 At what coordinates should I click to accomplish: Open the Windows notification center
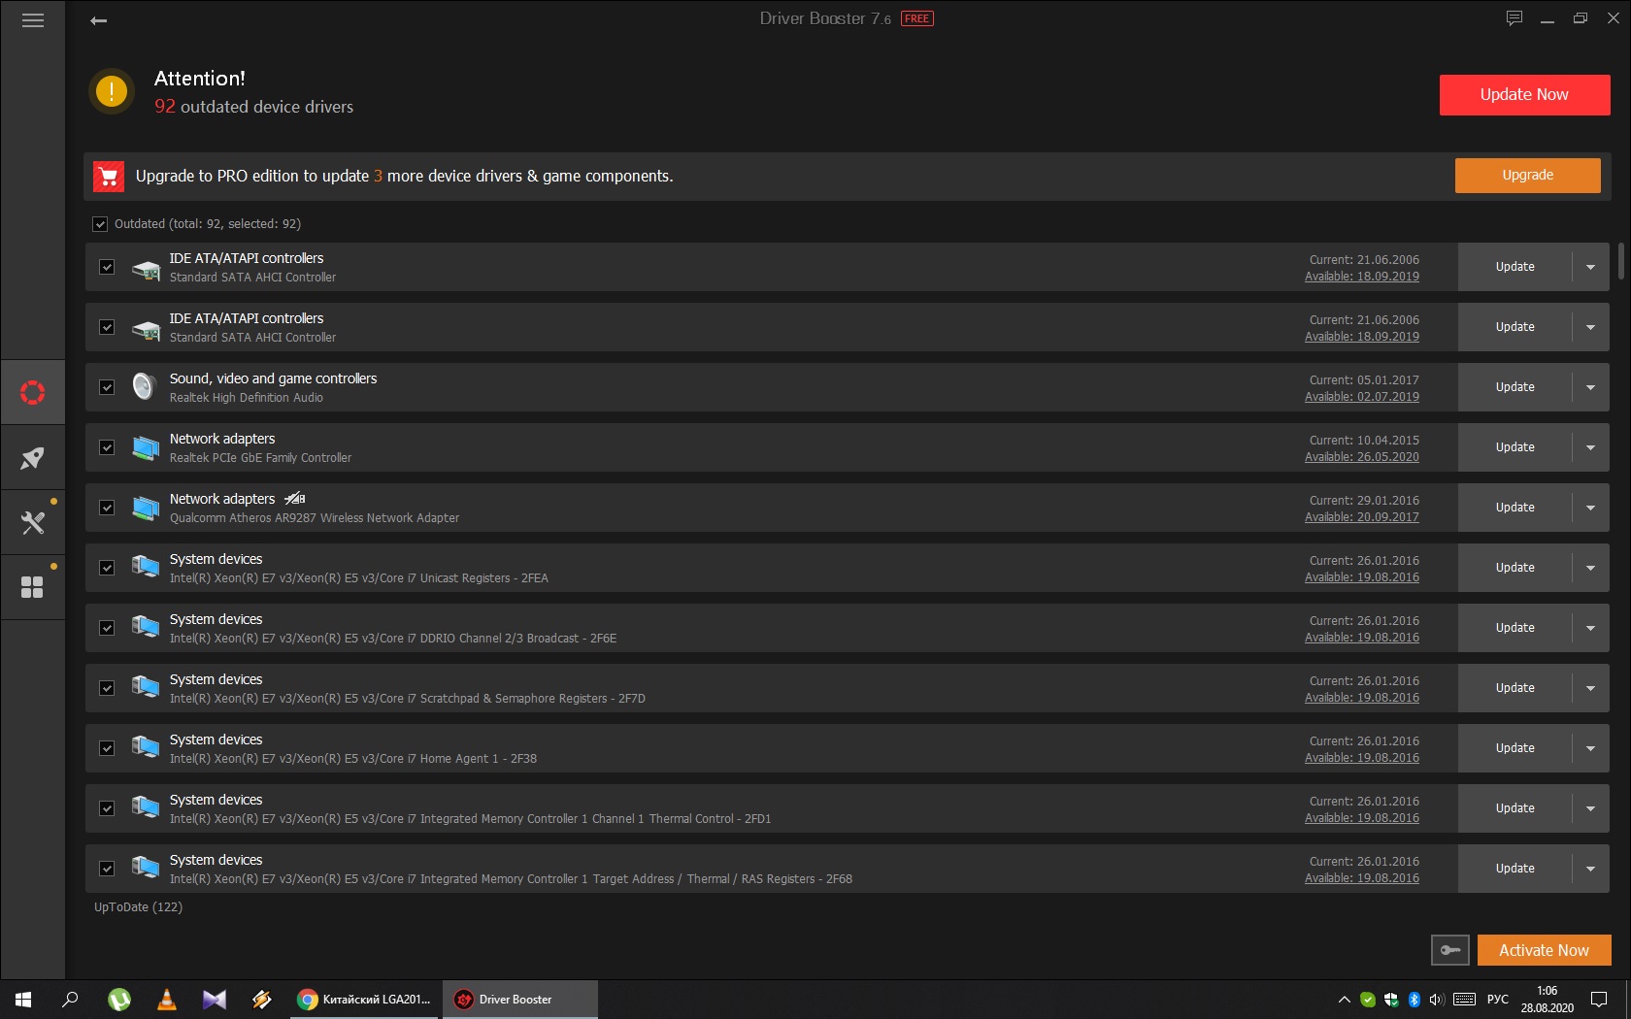1599,1000
